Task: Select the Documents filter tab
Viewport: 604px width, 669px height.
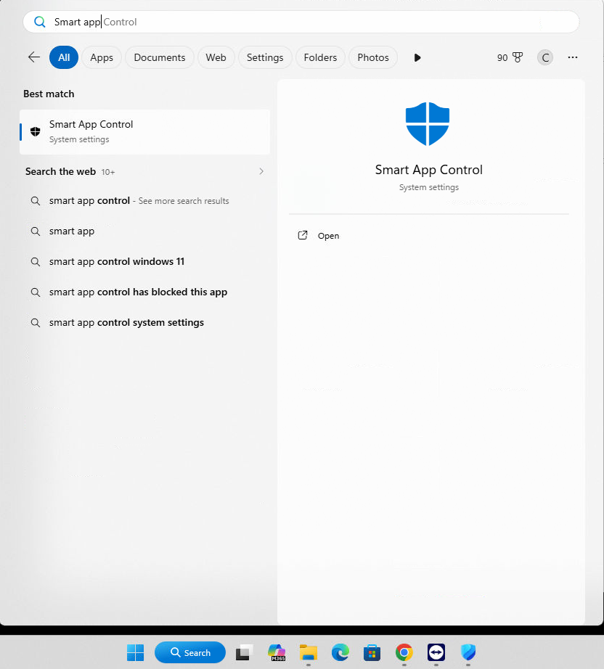Action: click(160, 57)
